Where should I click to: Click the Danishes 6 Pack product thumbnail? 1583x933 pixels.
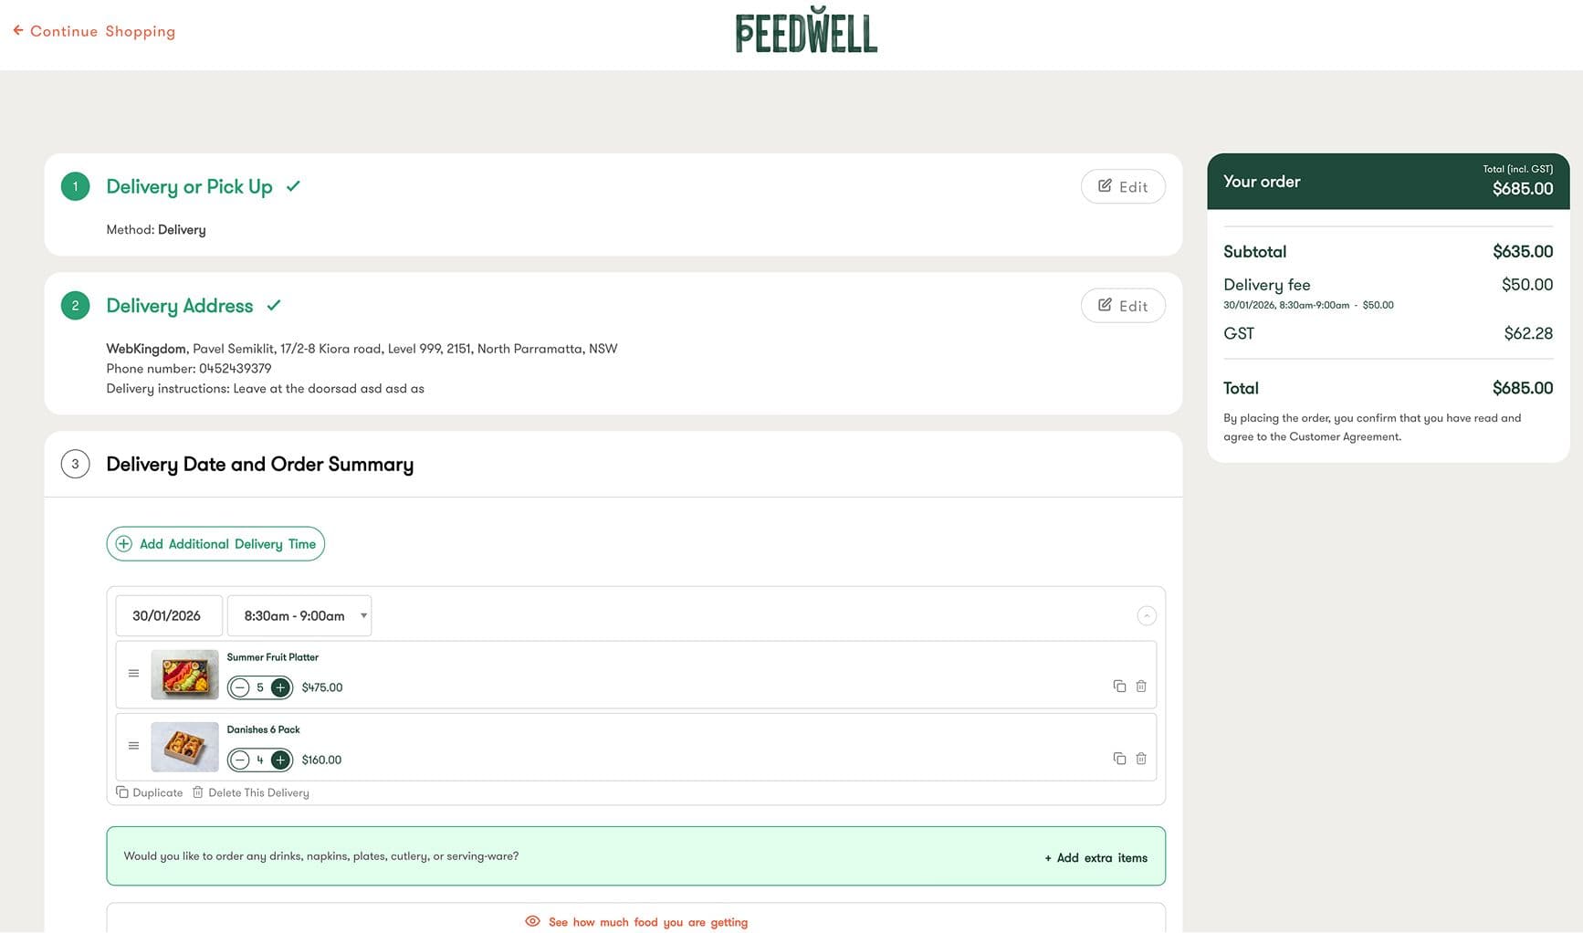point(183,746)
